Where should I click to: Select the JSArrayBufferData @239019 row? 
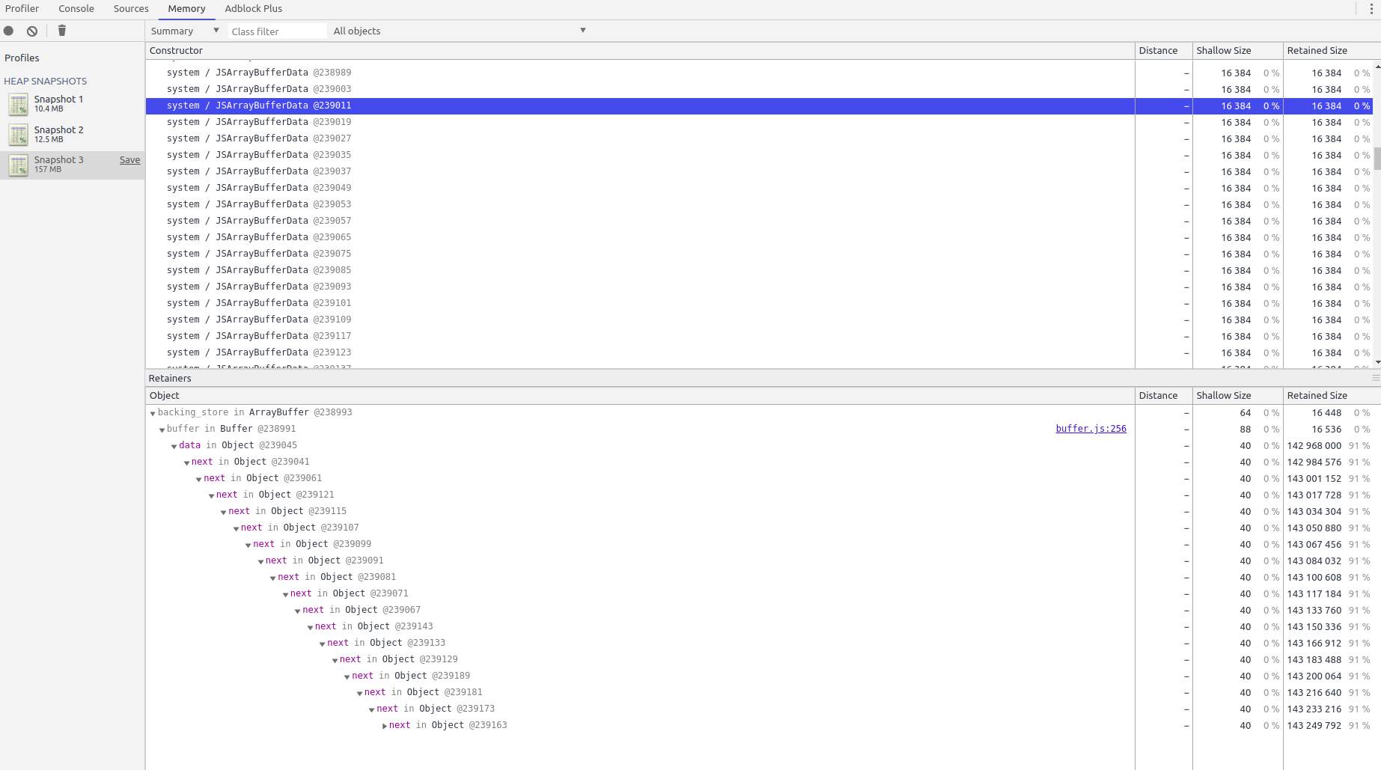point(524,122)
